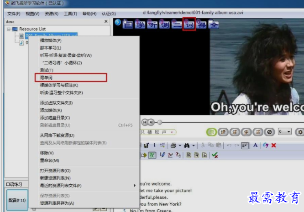Click the 'e' with arrow browser icon
Screen dimensions: 304x212
pyautogui.click(x=265, y=145)
